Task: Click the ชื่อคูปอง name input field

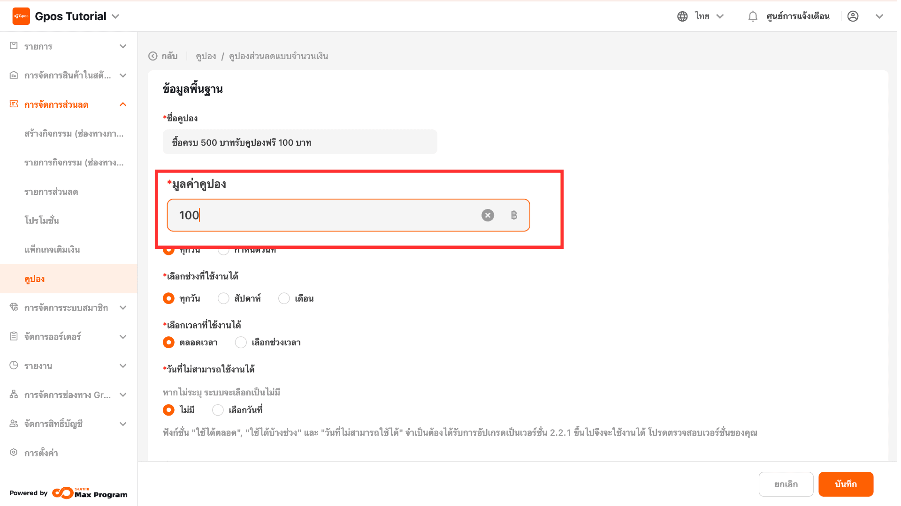Action: (x=300, y=142)
